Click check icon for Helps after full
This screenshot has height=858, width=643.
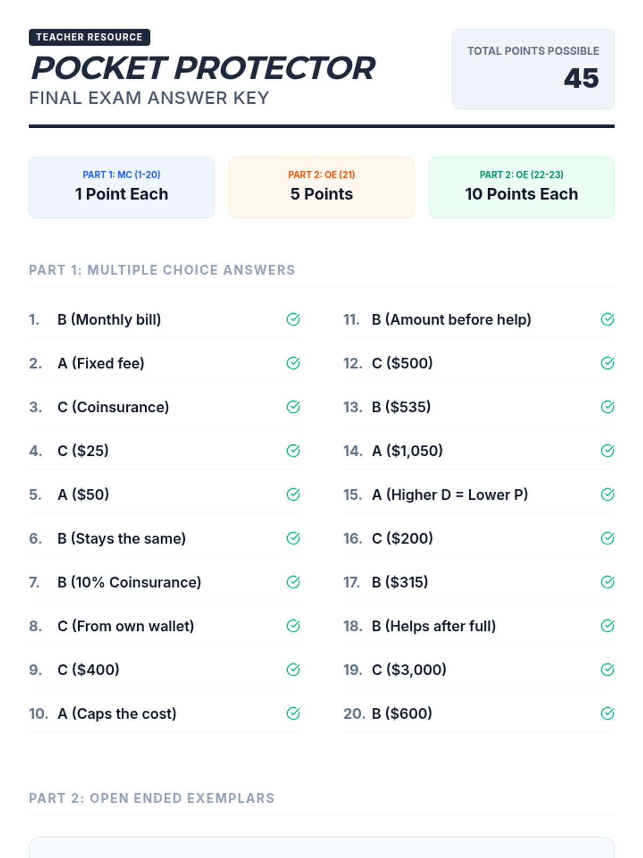[607, 626]
